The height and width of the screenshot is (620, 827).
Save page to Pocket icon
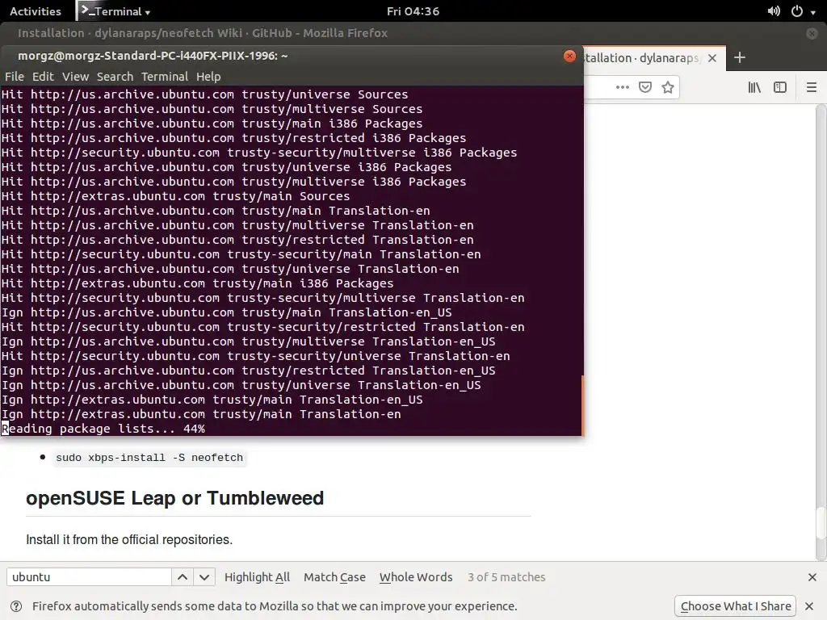tap(645, 87)
